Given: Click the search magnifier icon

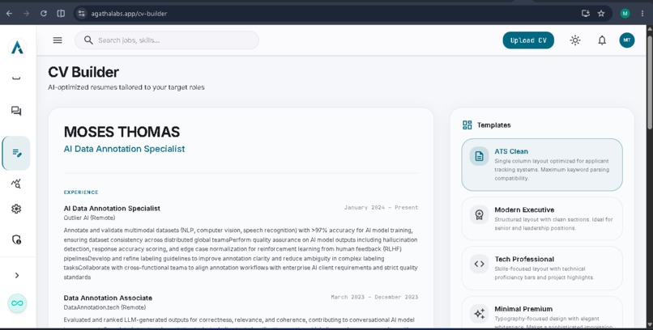Looking at the screenshot, I should coord(88,40).
